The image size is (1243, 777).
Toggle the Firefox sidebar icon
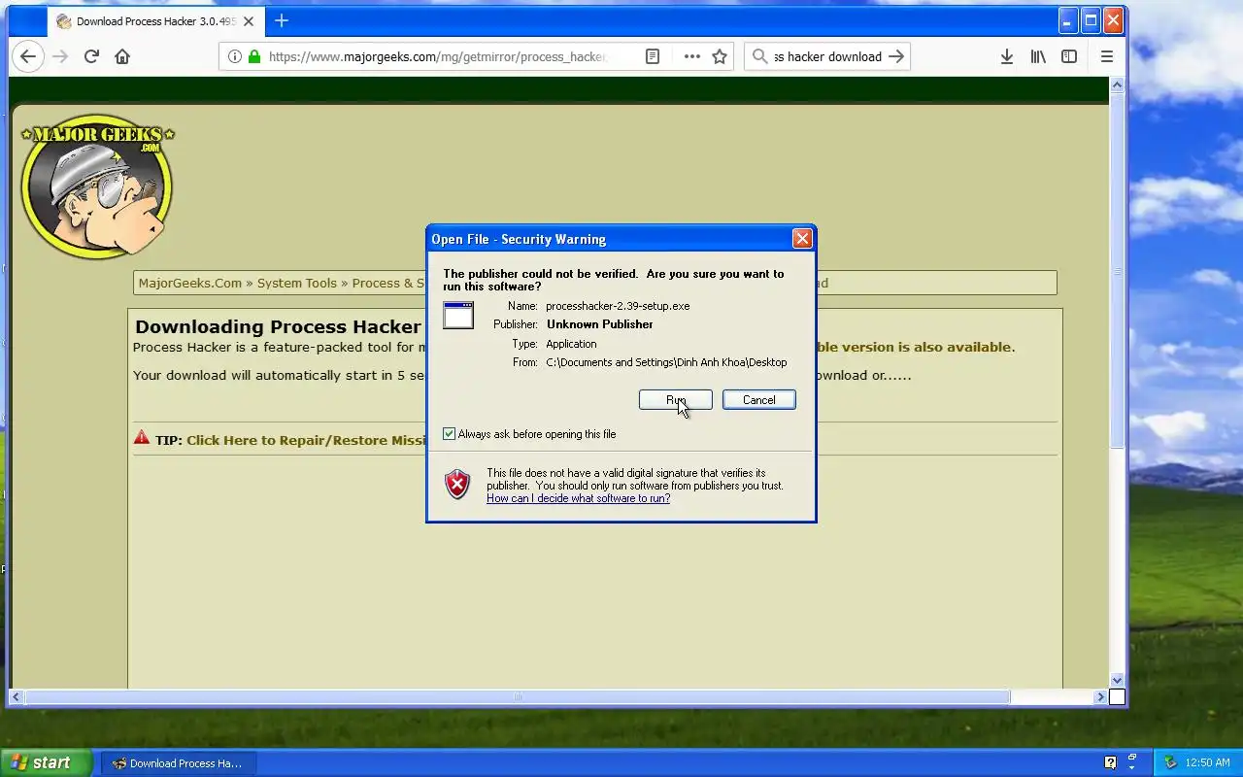coord(1069,56)
